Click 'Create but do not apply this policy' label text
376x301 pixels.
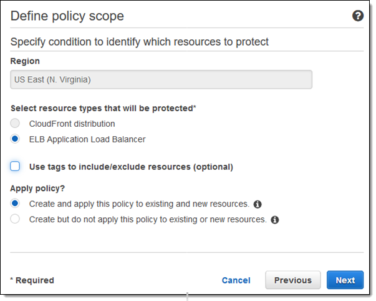pyautogui.click(x=148, y=220)
